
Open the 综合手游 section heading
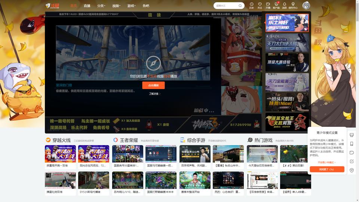tap(196, 140)
